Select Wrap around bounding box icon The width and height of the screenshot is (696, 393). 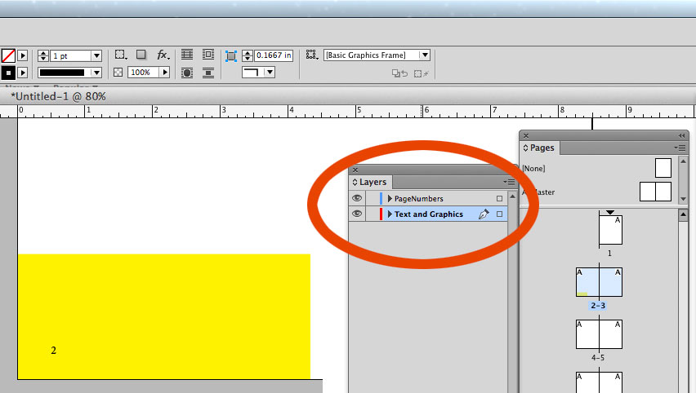click(x=207, y=55)
